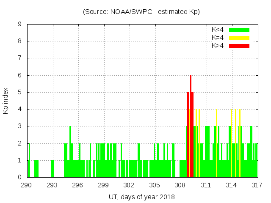Screen dimensions: 271x203
Task: Click the "Kp index" y-axis label
Action: tap(6, 101)
